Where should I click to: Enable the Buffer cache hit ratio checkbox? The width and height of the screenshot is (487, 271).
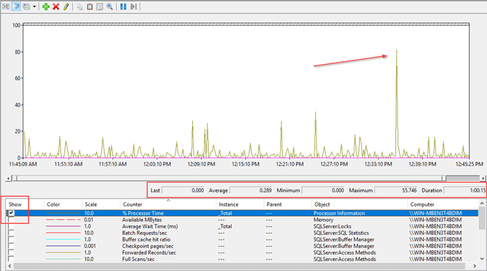tap(11, 239)
